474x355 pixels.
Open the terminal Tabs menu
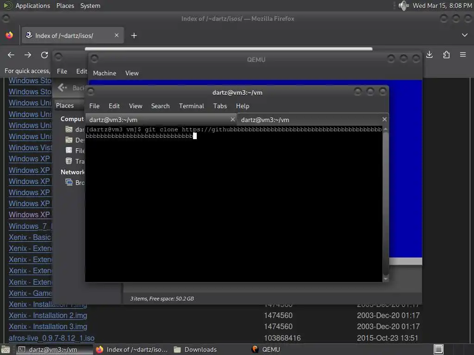[x=220, y=106]
